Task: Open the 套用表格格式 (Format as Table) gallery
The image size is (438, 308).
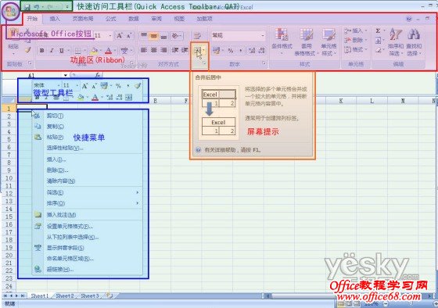Action: (x=306, y=42)
